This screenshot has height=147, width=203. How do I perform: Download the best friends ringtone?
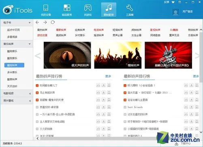pos(191,107)
